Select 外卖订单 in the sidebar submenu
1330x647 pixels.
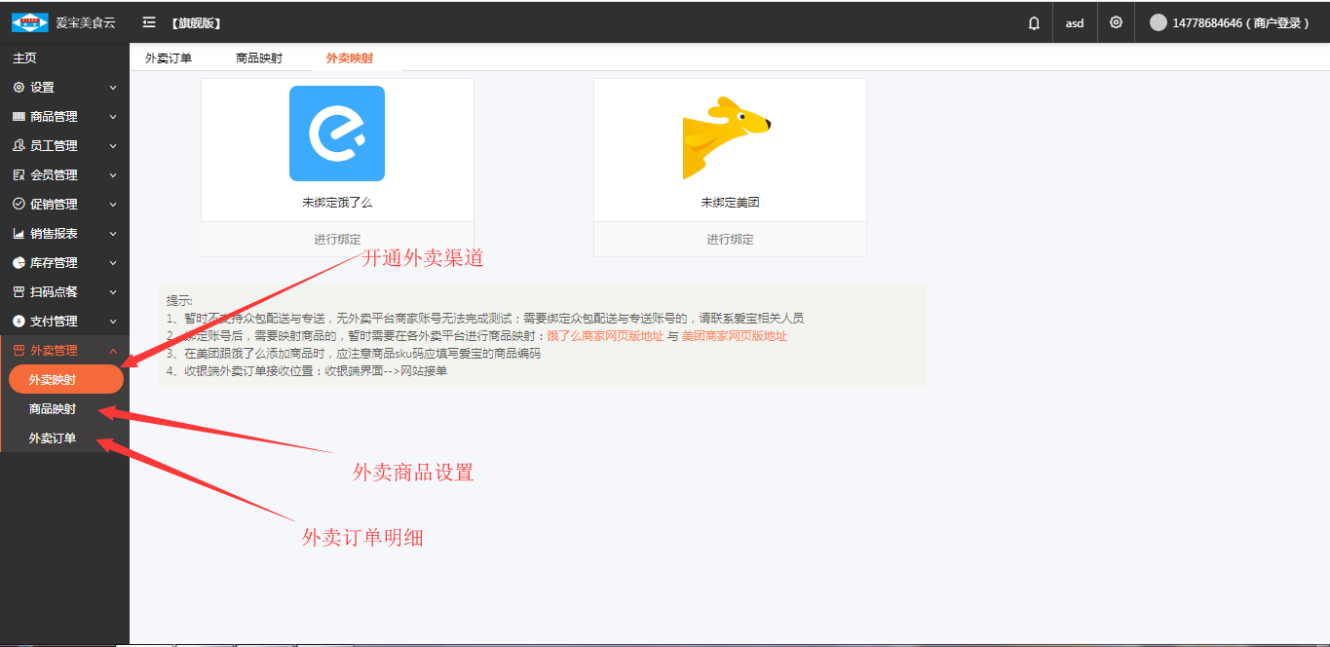(x=53, y=438)
